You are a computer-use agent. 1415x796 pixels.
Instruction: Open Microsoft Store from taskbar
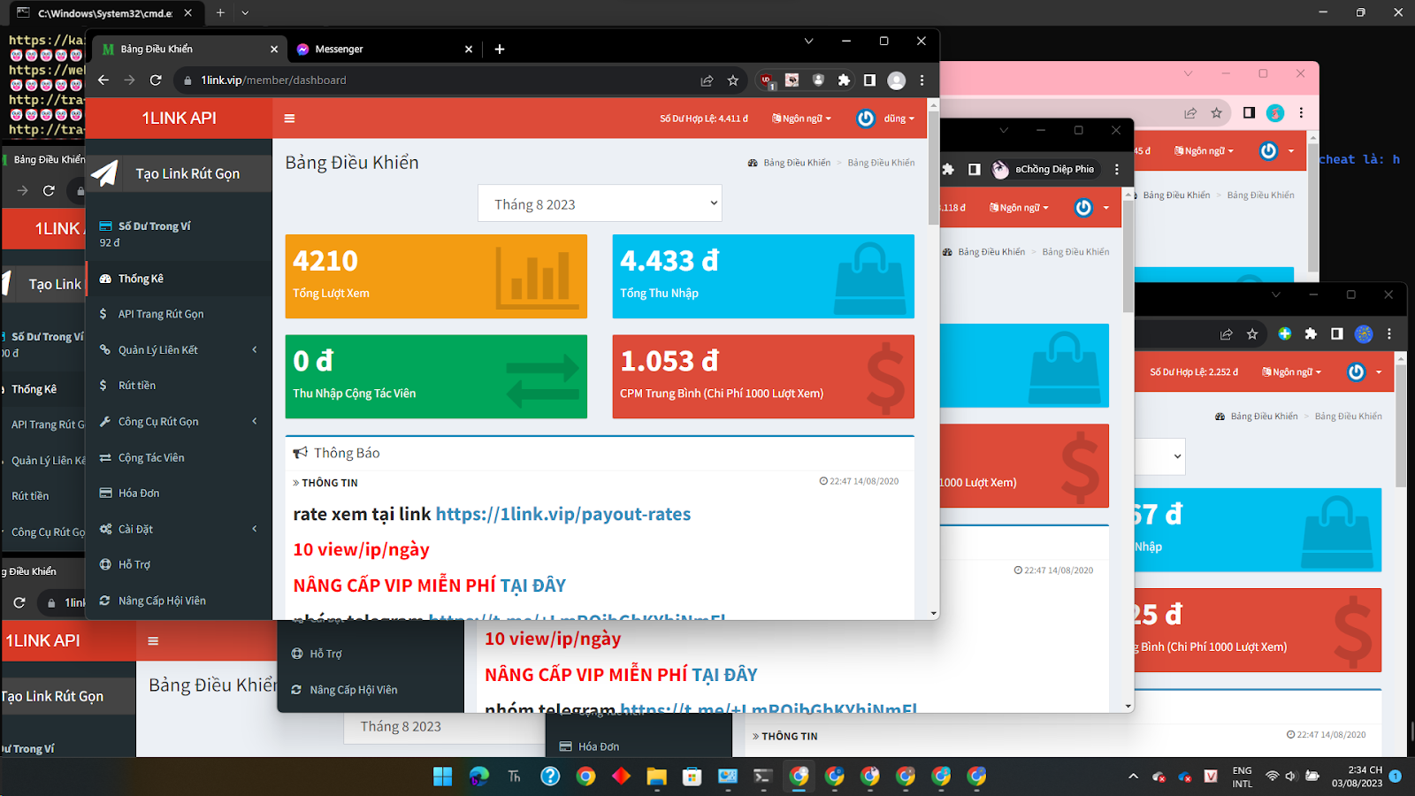(x=692, y=777)
